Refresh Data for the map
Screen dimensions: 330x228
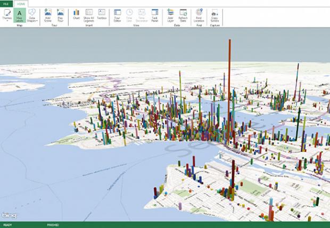point(183,14)
